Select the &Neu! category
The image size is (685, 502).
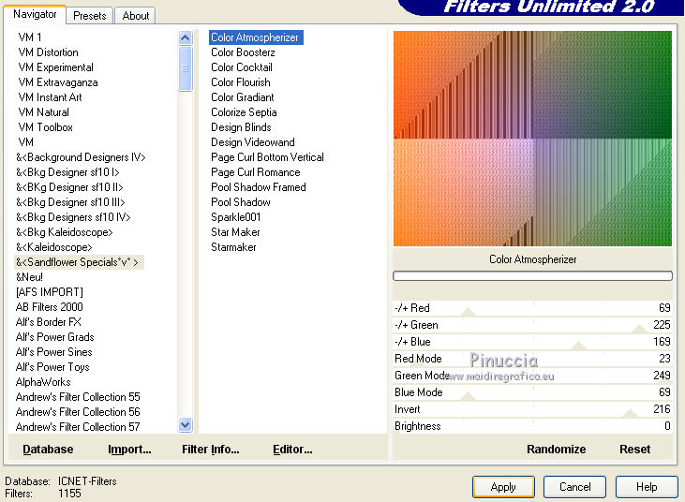[x=29, y=276]
